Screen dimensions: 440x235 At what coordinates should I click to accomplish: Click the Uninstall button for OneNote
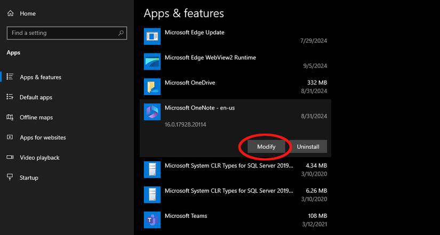click(308, 146)
